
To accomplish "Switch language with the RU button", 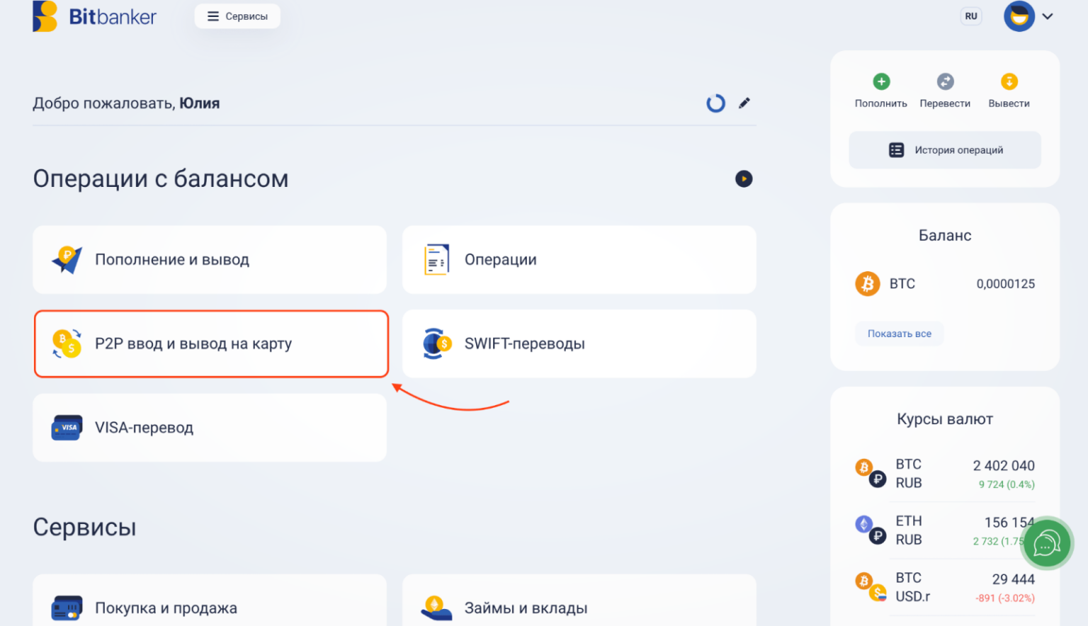I will (x=971, y=16).
